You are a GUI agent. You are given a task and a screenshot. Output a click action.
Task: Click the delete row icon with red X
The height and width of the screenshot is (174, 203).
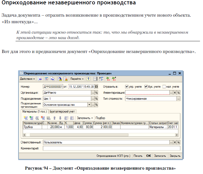point(43,118)
